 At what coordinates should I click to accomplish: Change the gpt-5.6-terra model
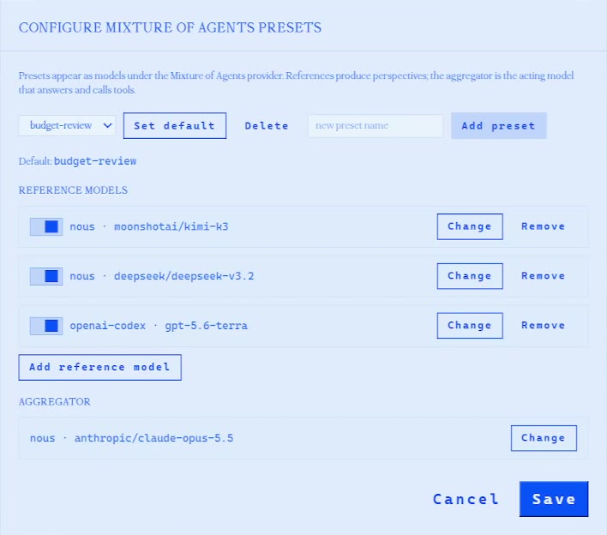pyautogui.click(x=470, y=326)
